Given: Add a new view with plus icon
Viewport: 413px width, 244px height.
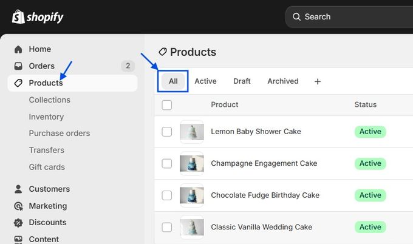Looking at the screenshot, I should [318, 81].
